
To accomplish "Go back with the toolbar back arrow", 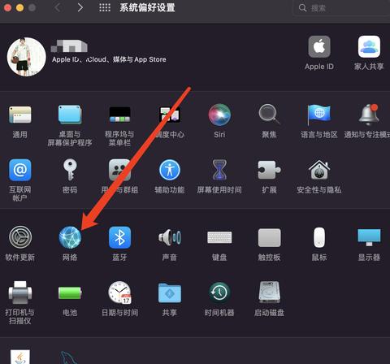I will click(x=58, y=7).
